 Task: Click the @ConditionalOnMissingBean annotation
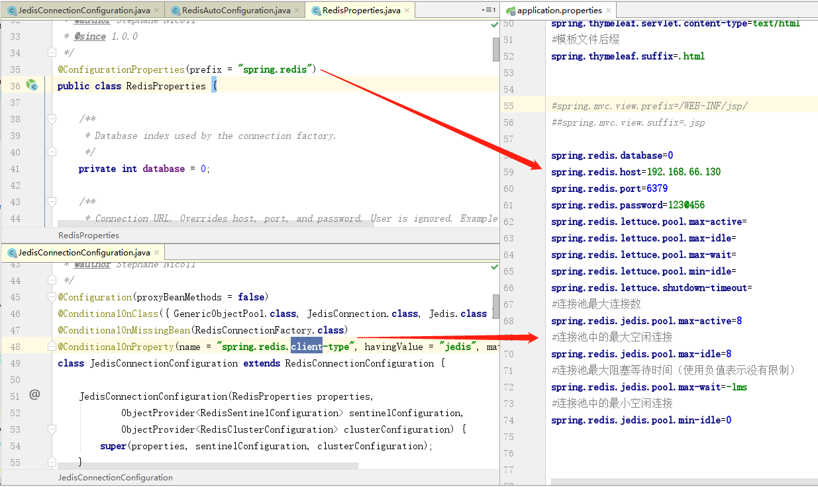point(124,330)
